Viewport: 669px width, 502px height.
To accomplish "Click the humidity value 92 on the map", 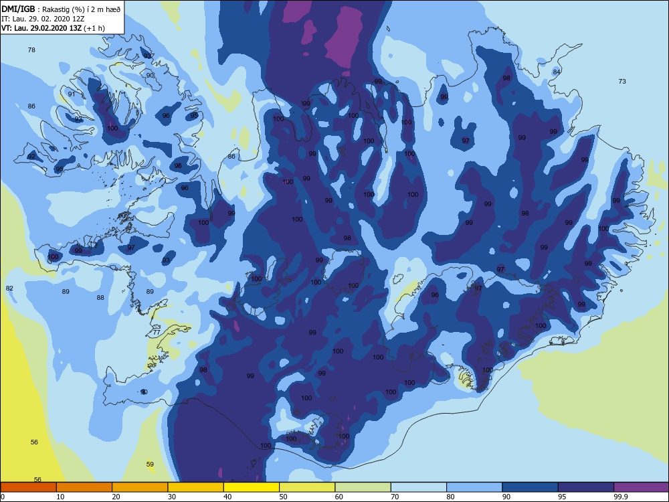I will [31, 157].
